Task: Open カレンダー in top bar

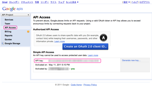Action: coord(14,2)
